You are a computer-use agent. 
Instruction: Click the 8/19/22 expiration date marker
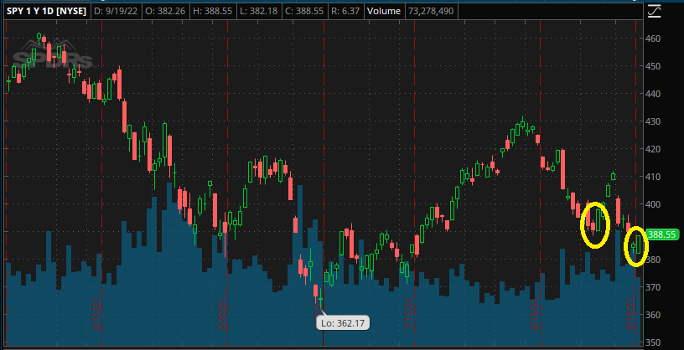[535, 314]
